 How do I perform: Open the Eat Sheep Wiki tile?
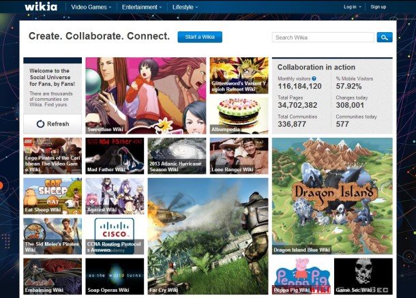[x=53, y=196]
